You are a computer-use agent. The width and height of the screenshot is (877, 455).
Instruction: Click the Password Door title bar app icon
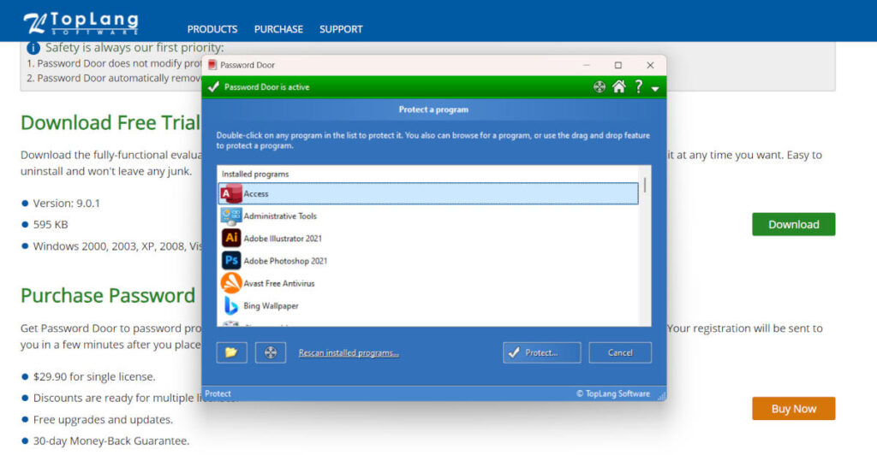212,65
